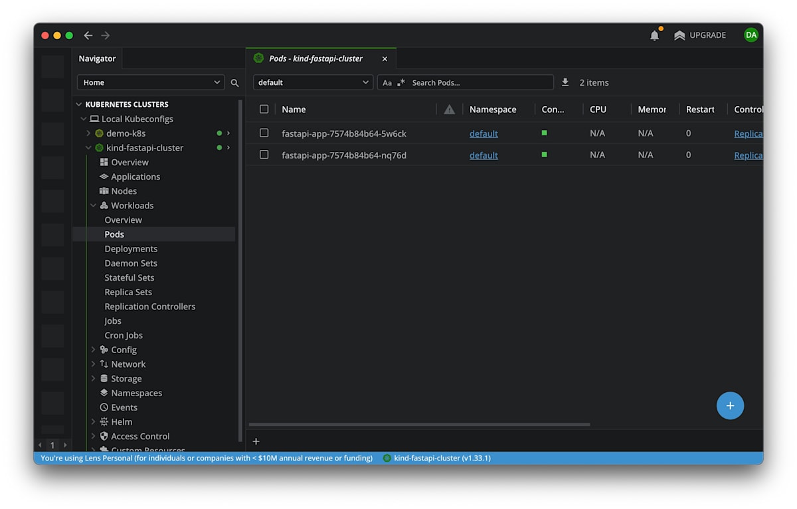
Task: Click the blue plus create resource button
Action: 730,405
